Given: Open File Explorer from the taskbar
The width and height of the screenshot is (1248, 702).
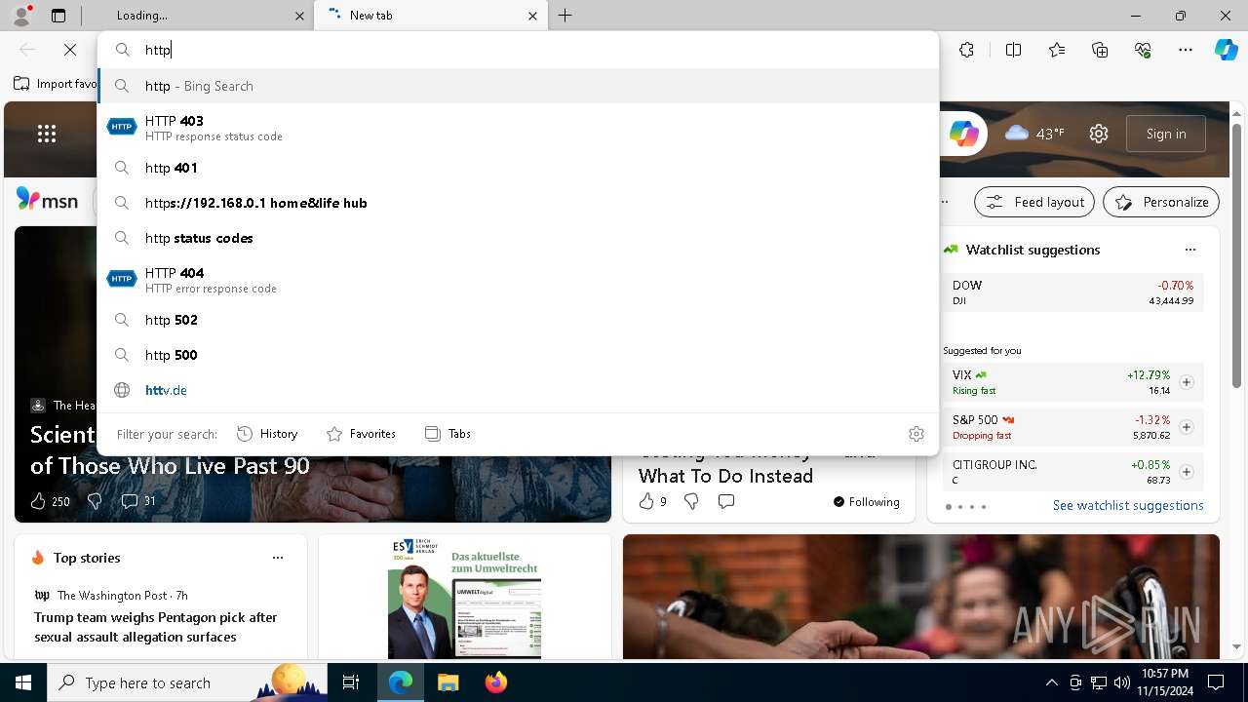Looking at the screenshot, I should click(x=448, y=682).
